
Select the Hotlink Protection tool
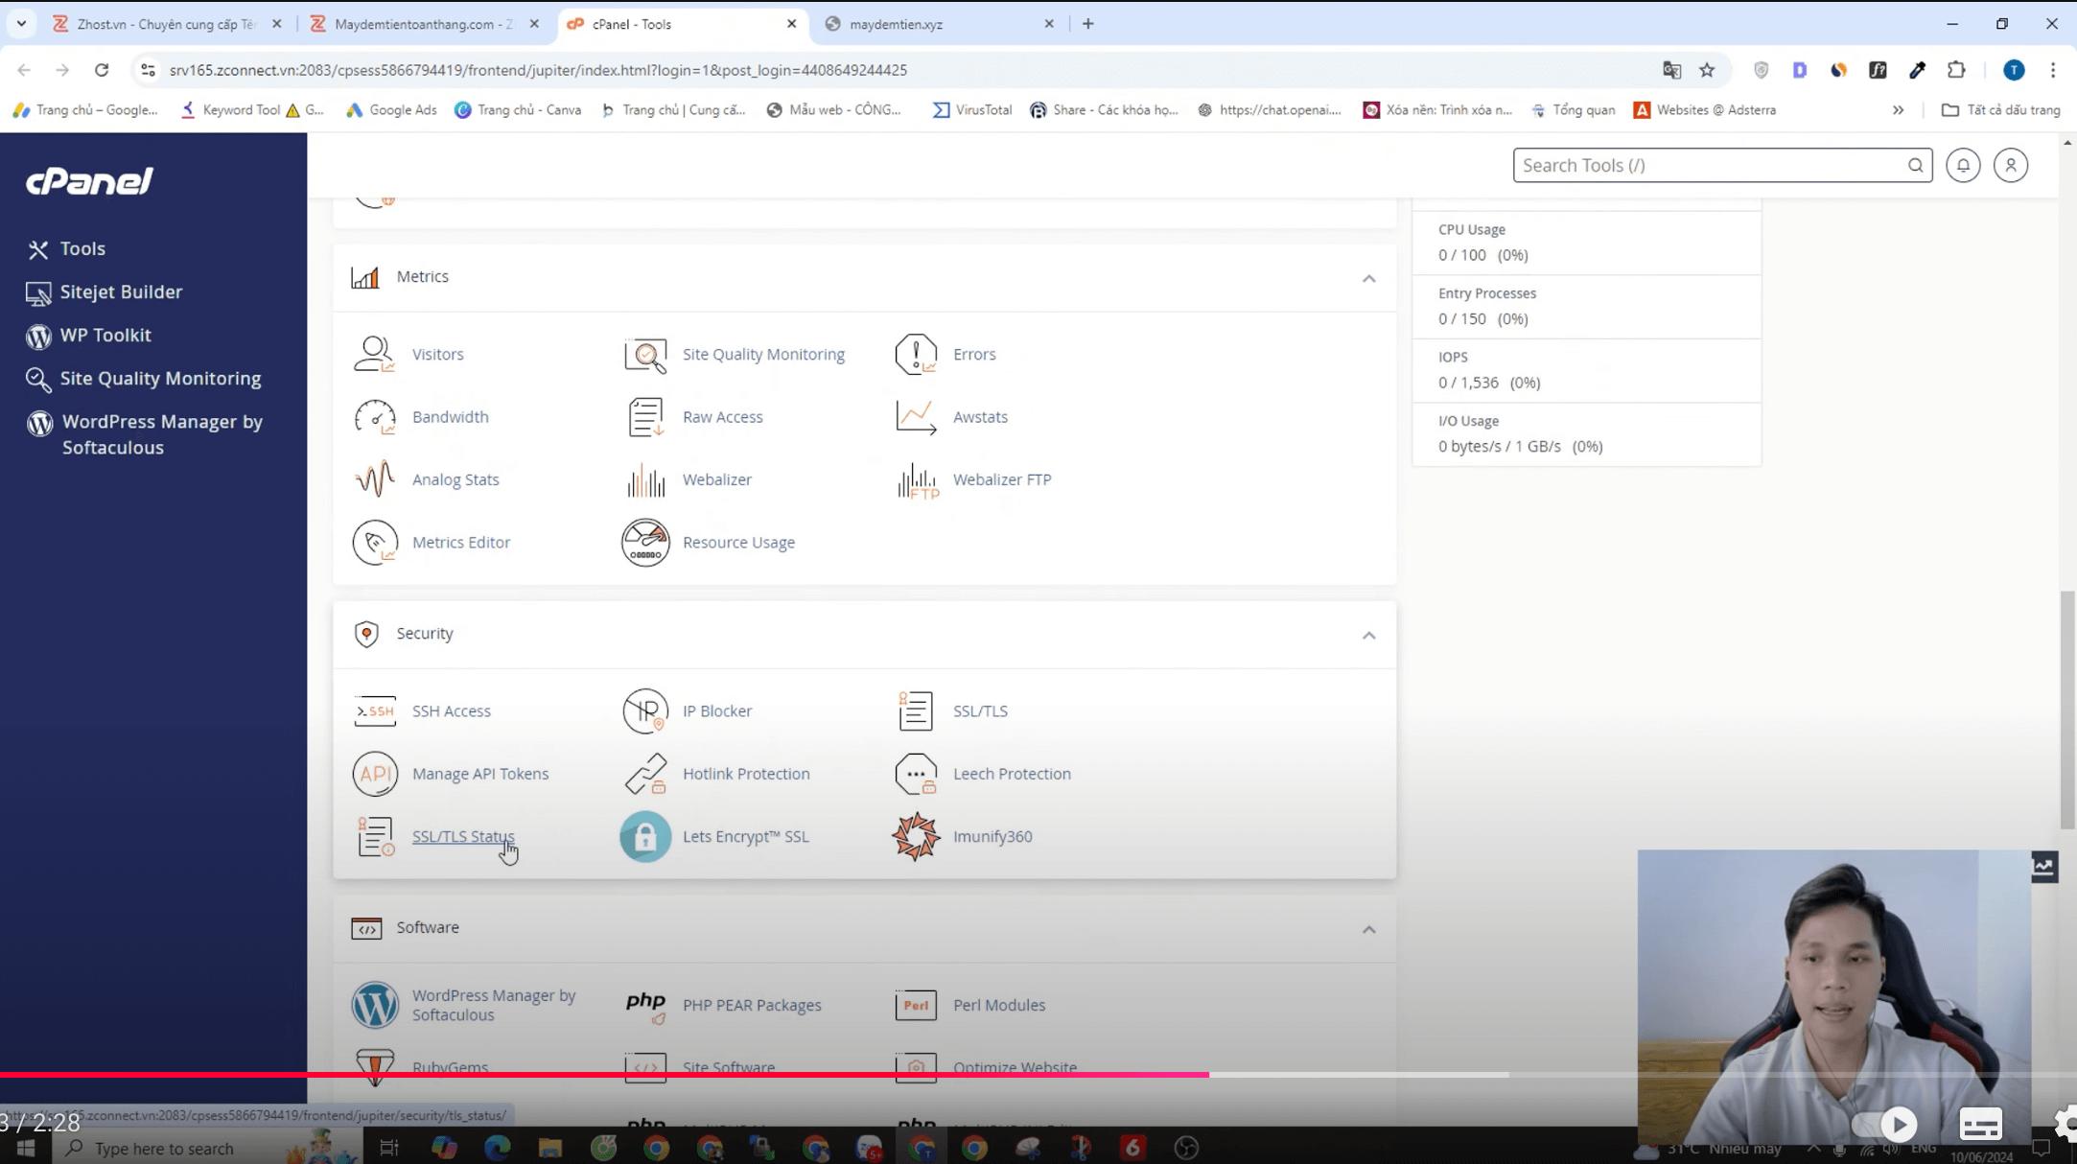[745, 774]
